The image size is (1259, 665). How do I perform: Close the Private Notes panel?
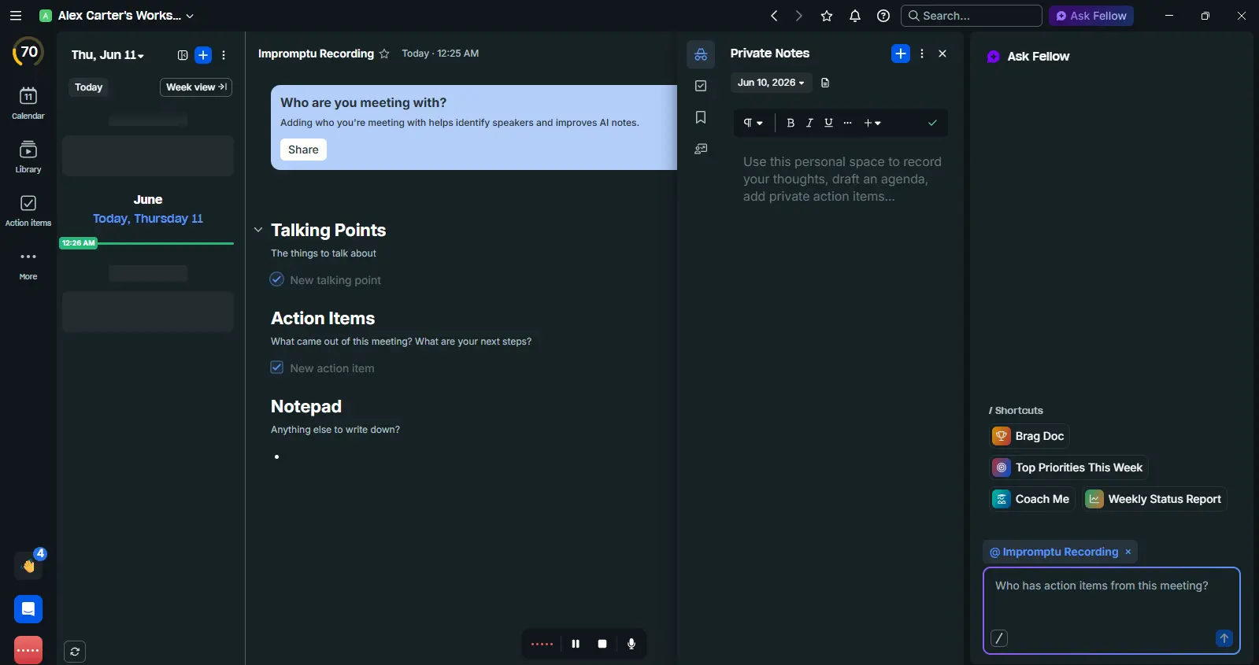click(x=942, y=54)
